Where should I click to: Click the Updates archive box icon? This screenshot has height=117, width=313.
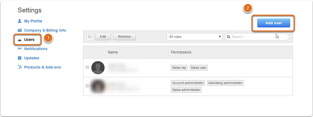(x=20, y=58)
